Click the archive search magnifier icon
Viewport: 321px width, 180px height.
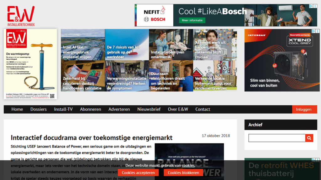[x=309, y=138]
